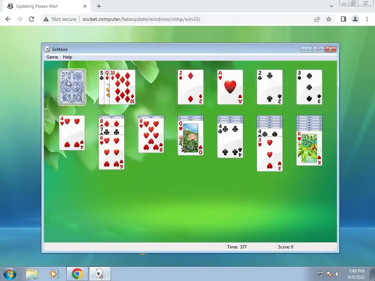Select the 4 of clubs tableau card
The height and width of the screenshot is (281, 375).
coord(230,140)
